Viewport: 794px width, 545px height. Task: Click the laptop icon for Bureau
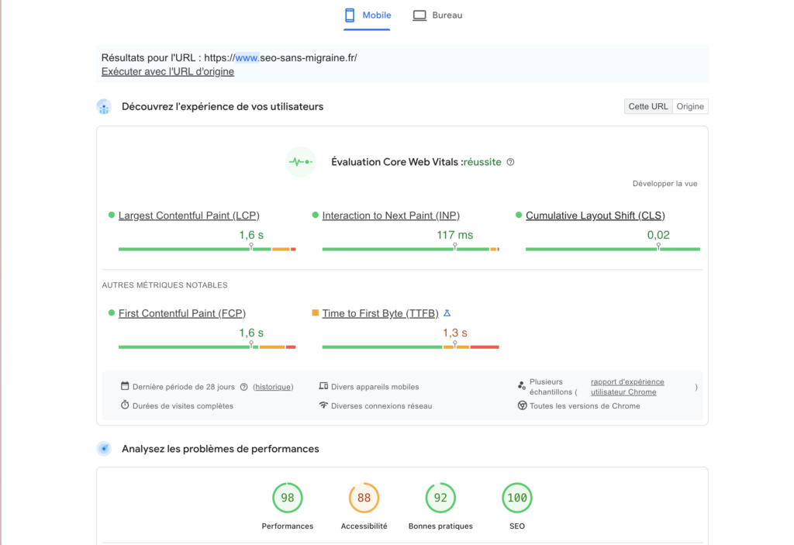419,16
